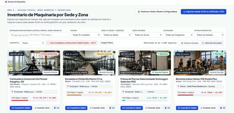Open the Technogym leg press card image
Viewport: 234px width, 113px height.
tap(144, 63)
